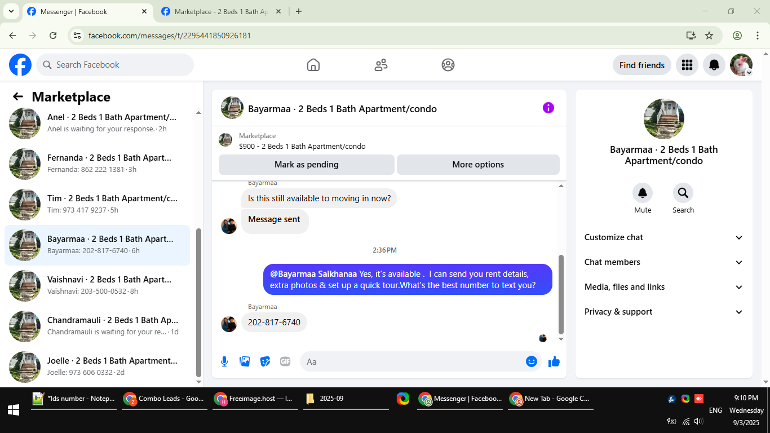This screenshot has width=770, height=433.
Task: Open the GIF picker icon
Action: pos(285,361)
